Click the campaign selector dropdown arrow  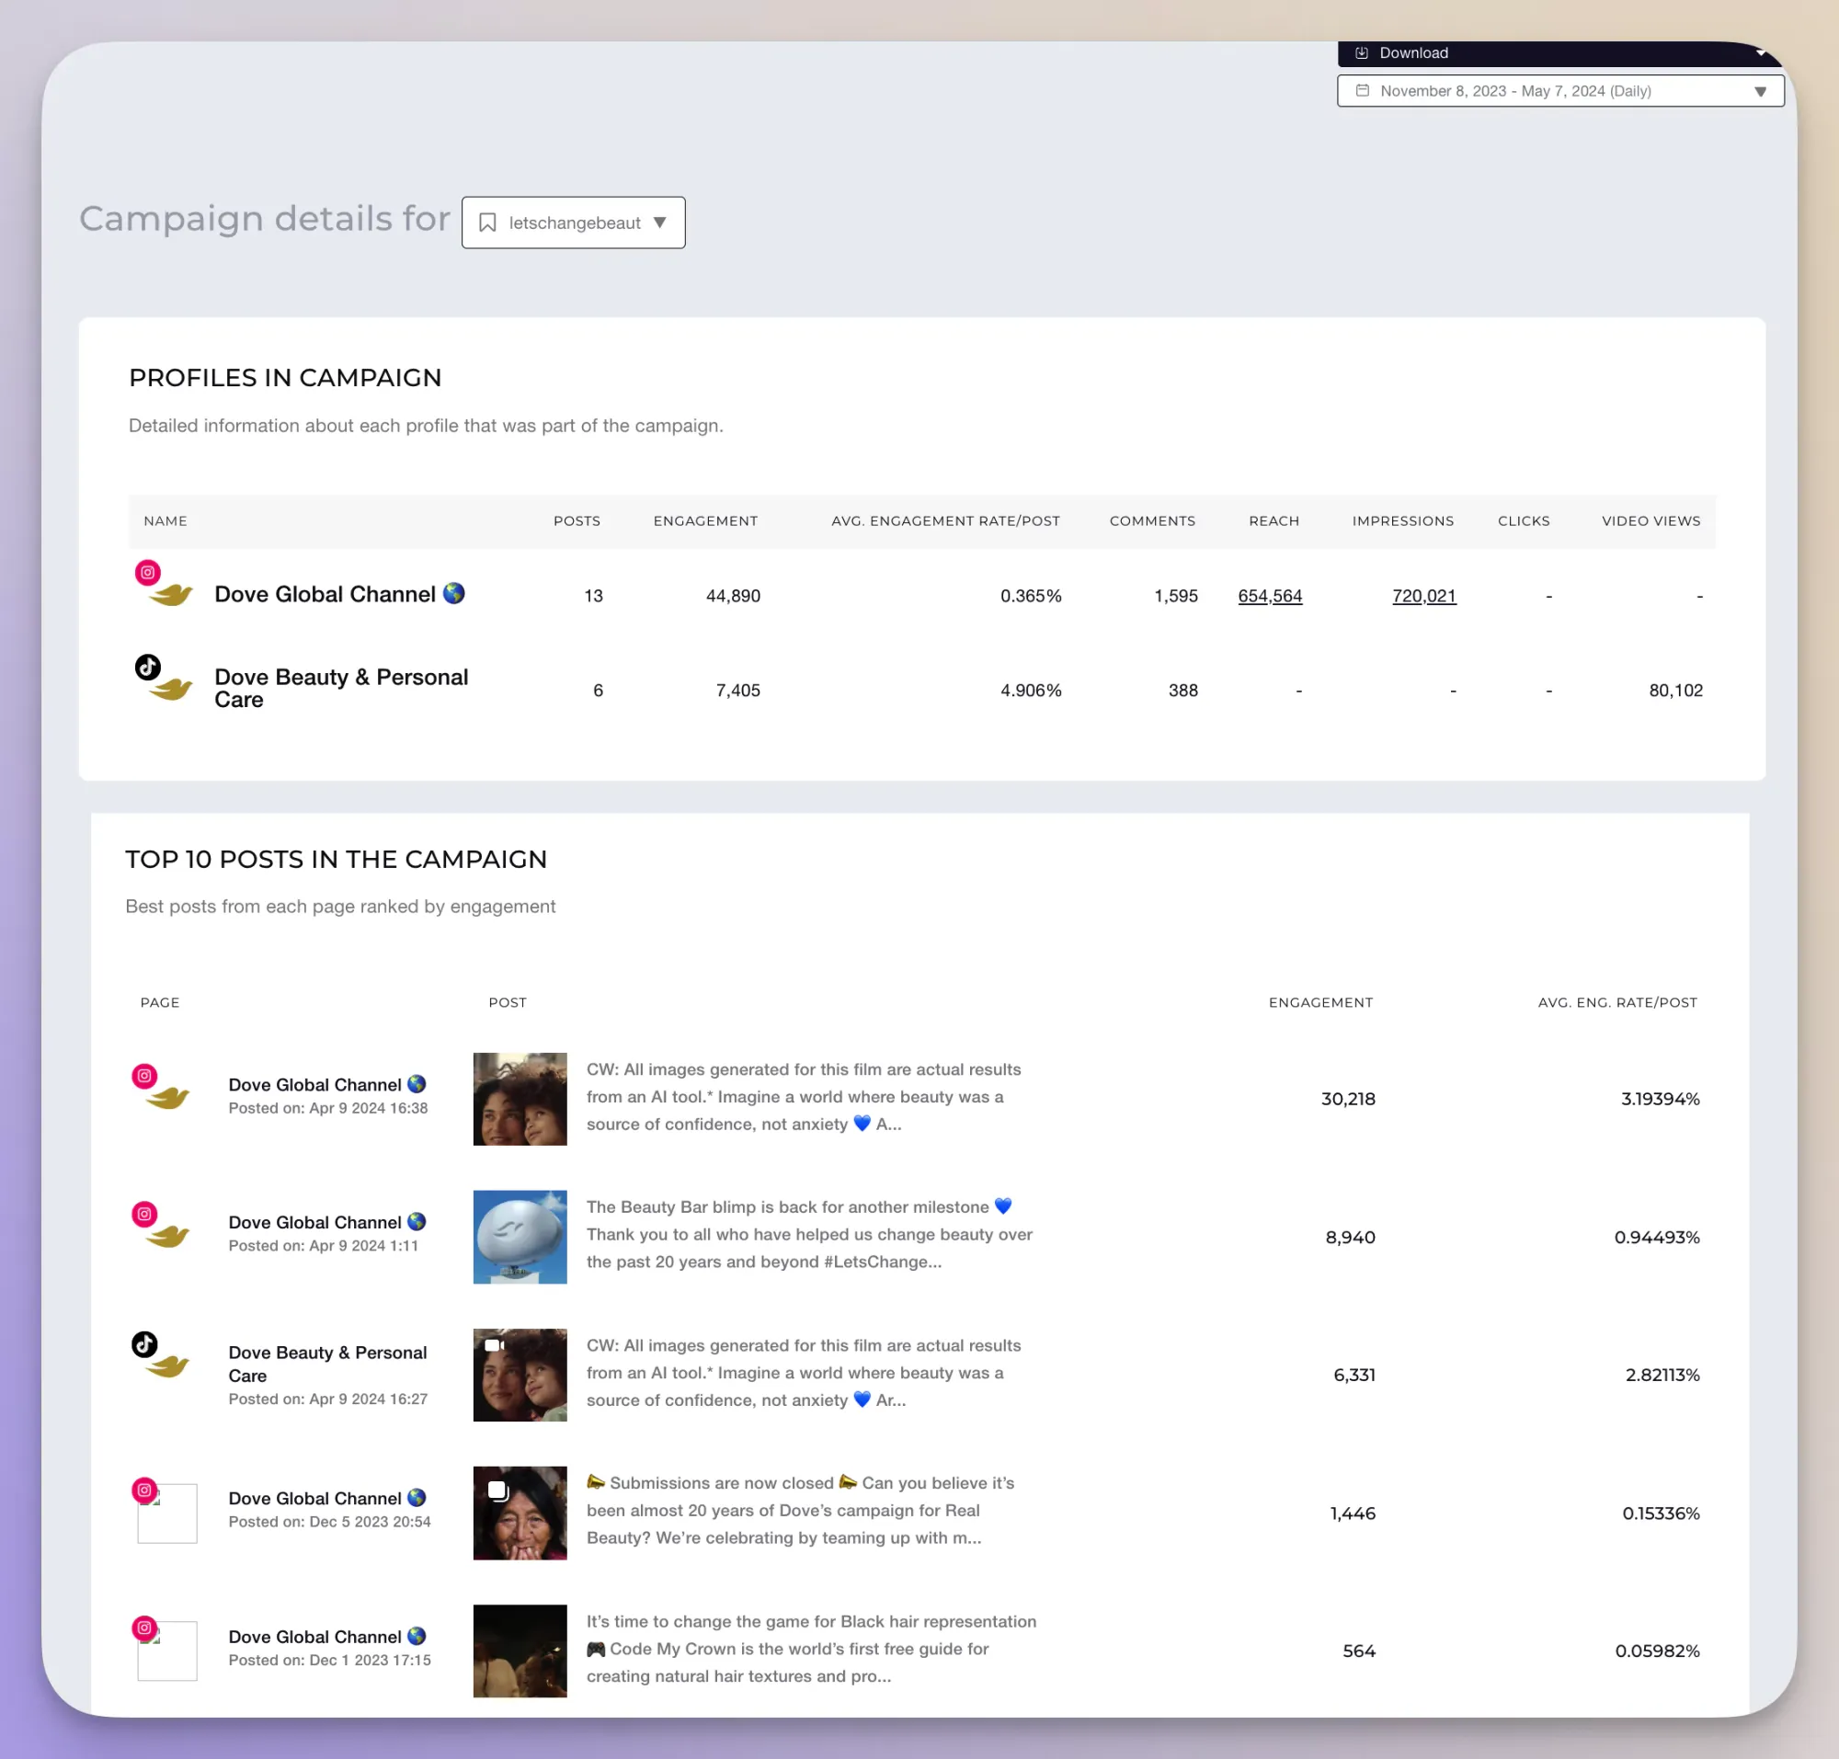coord(660,223)
